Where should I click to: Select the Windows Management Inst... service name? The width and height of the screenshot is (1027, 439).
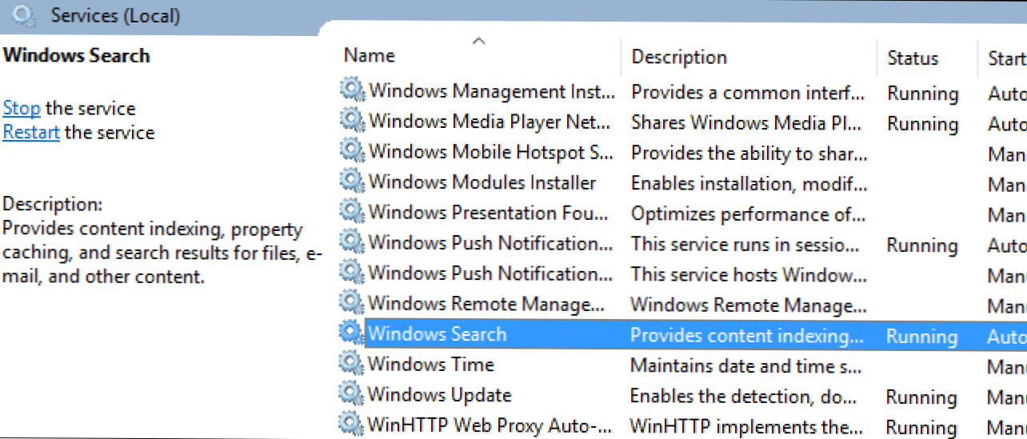[492, 91]
